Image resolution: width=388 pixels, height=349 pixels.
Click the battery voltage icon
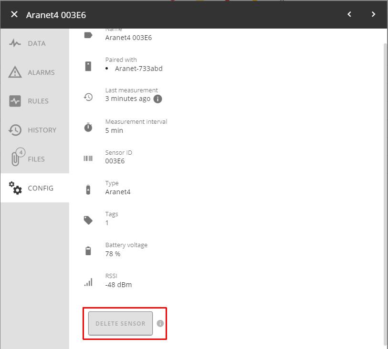coord(88,251)
